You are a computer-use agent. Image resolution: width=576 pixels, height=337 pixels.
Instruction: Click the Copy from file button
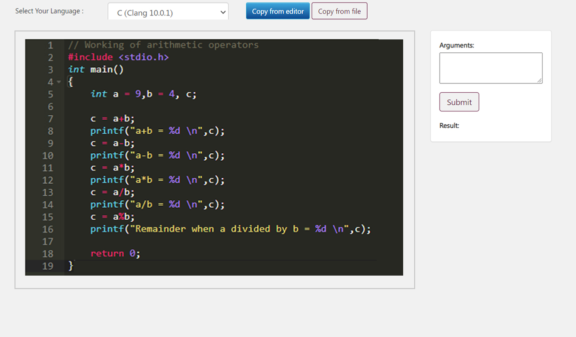[x=339, y=11]
